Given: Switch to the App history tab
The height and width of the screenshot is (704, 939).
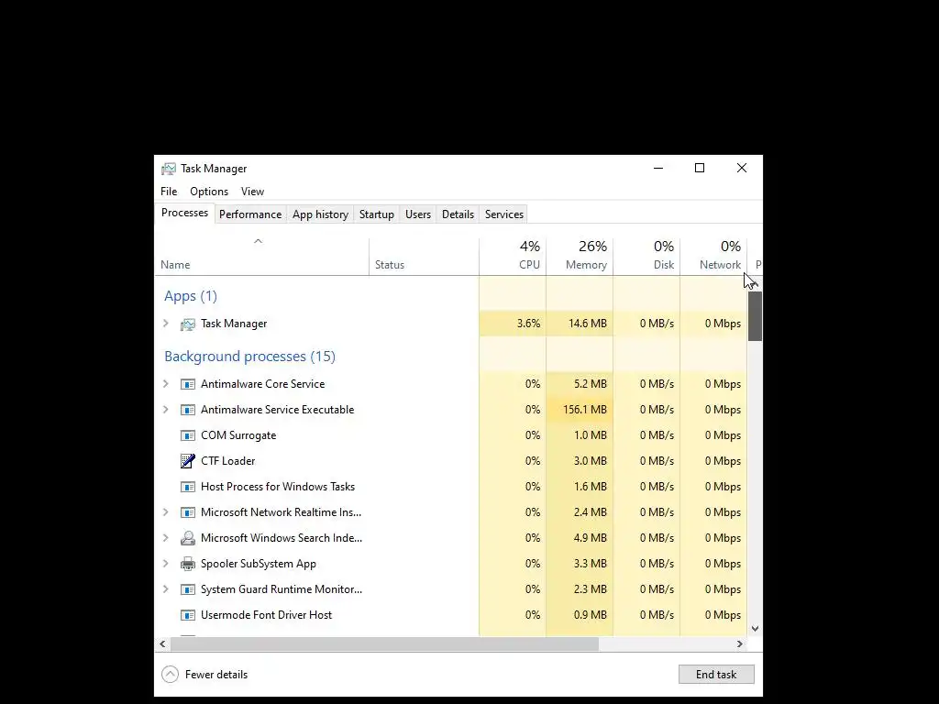Looking at the screenshot, I should coord(320,214).
